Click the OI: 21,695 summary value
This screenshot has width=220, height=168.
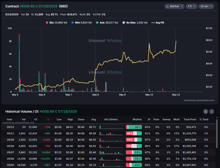tap(37, 15)
